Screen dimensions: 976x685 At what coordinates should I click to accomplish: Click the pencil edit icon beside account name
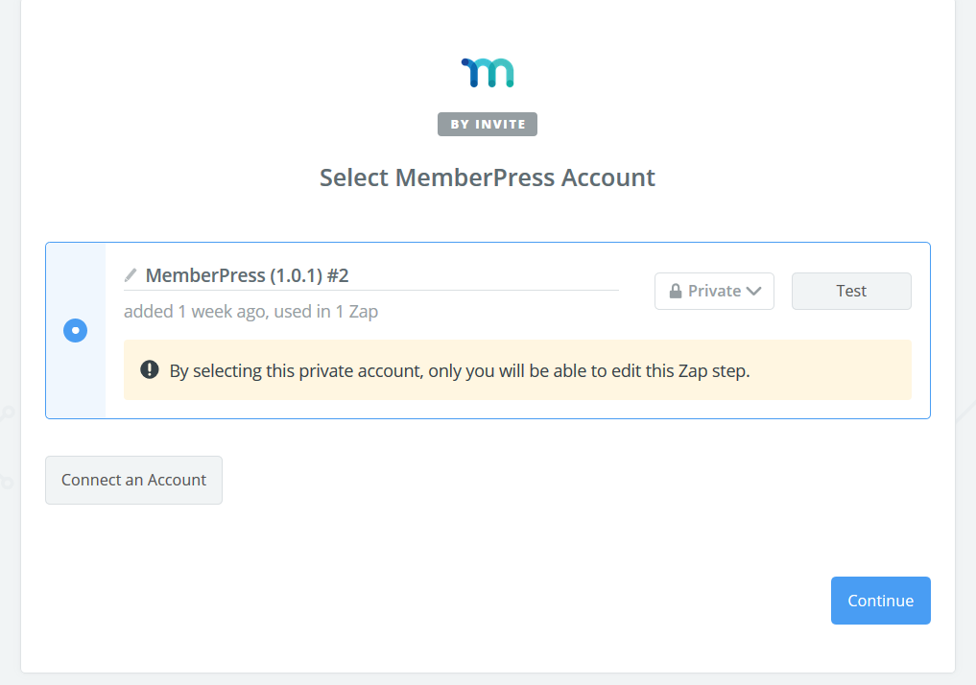pos(131,275)
